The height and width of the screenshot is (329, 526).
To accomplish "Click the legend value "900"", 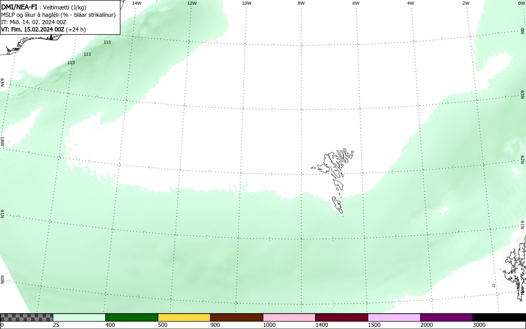I will [215, 325].
